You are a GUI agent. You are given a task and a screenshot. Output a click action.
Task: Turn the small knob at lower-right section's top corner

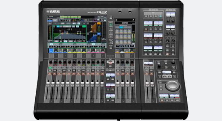(173, 62)
